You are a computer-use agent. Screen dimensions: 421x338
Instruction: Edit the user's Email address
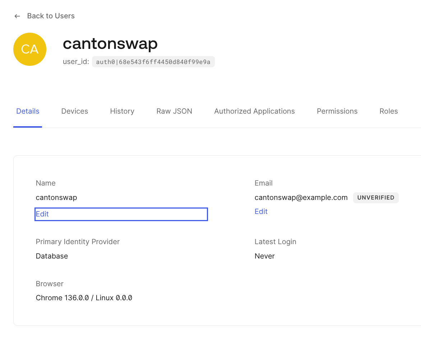point(261,211)
